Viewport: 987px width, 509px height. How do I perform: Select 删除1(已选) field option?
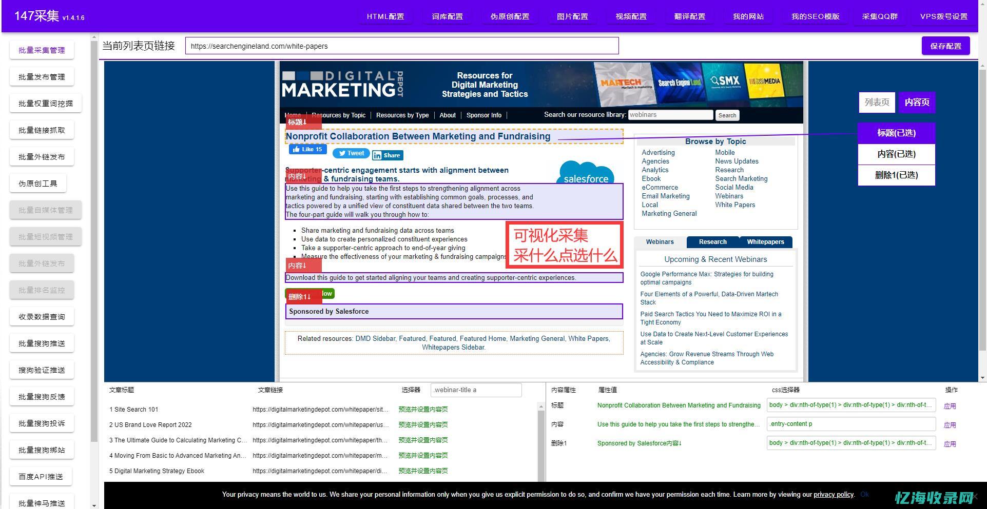tap(896, 175)
